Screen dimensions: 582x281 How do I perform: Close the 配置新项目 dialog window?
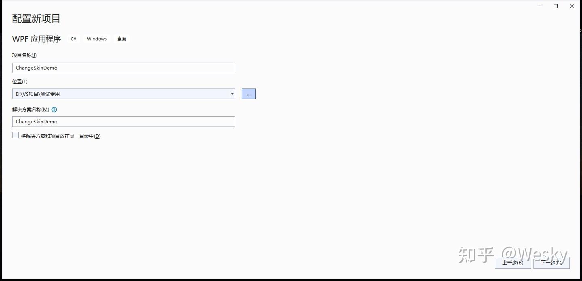[572, 6]
